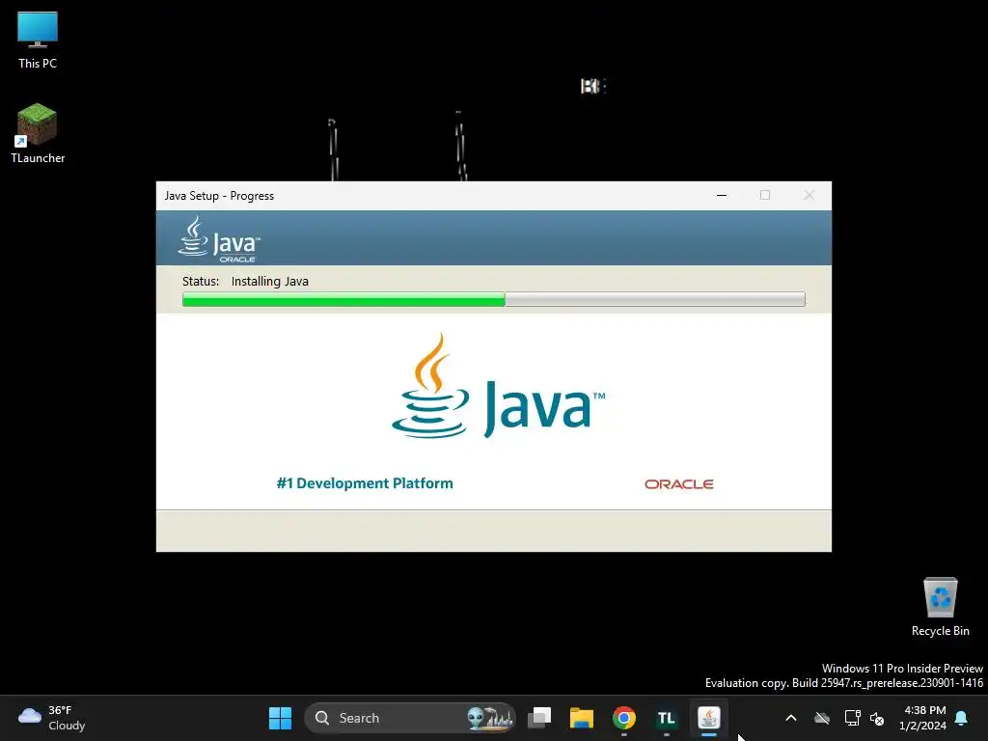The image size is (988, 741).
Task: Open Task View in the taskbar
Action: click(539, 718)
